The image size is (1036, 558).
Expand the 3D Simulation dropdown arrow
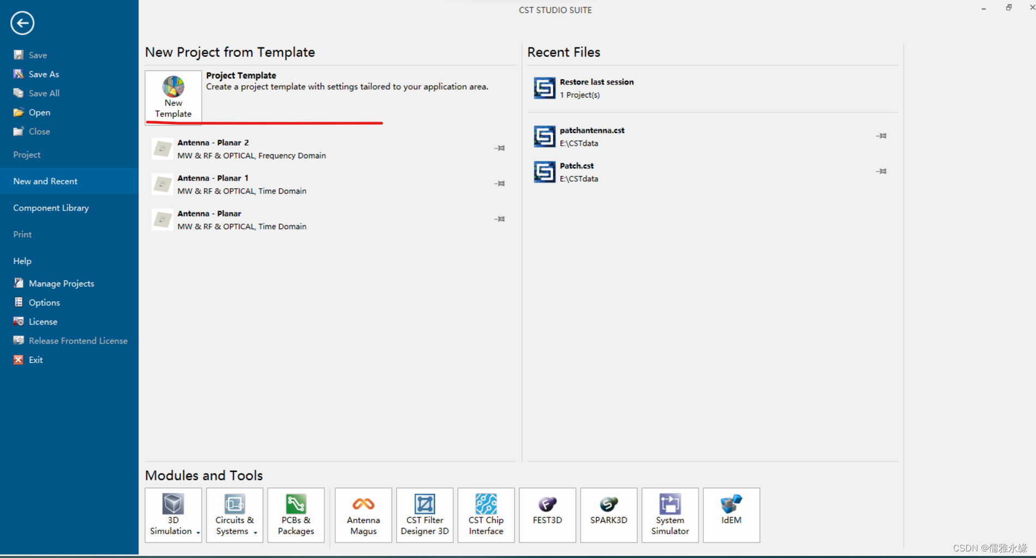pos(198,532)
